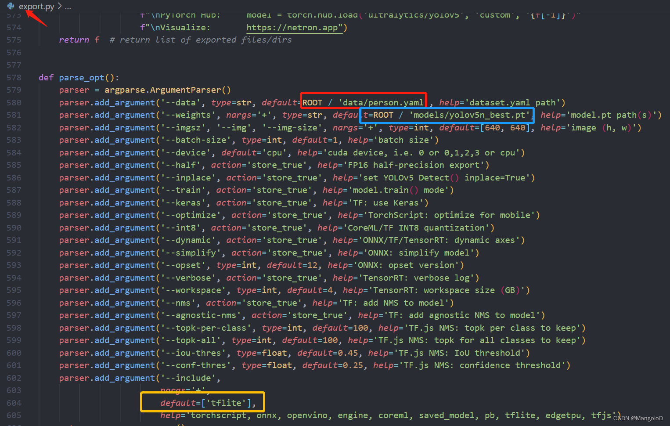Click the '--topk-all' argument string
Viewport: 670px width, 426px height.
[x=191, y=340]
